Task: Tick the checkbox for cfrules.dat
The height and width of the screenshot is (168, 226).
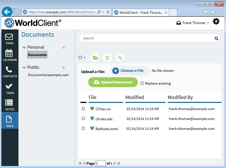Action: coord(83,119)
